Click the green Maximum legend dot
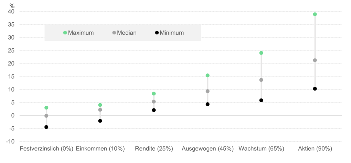Viewport: 351px width, 163px height. (x=65, y=33)
